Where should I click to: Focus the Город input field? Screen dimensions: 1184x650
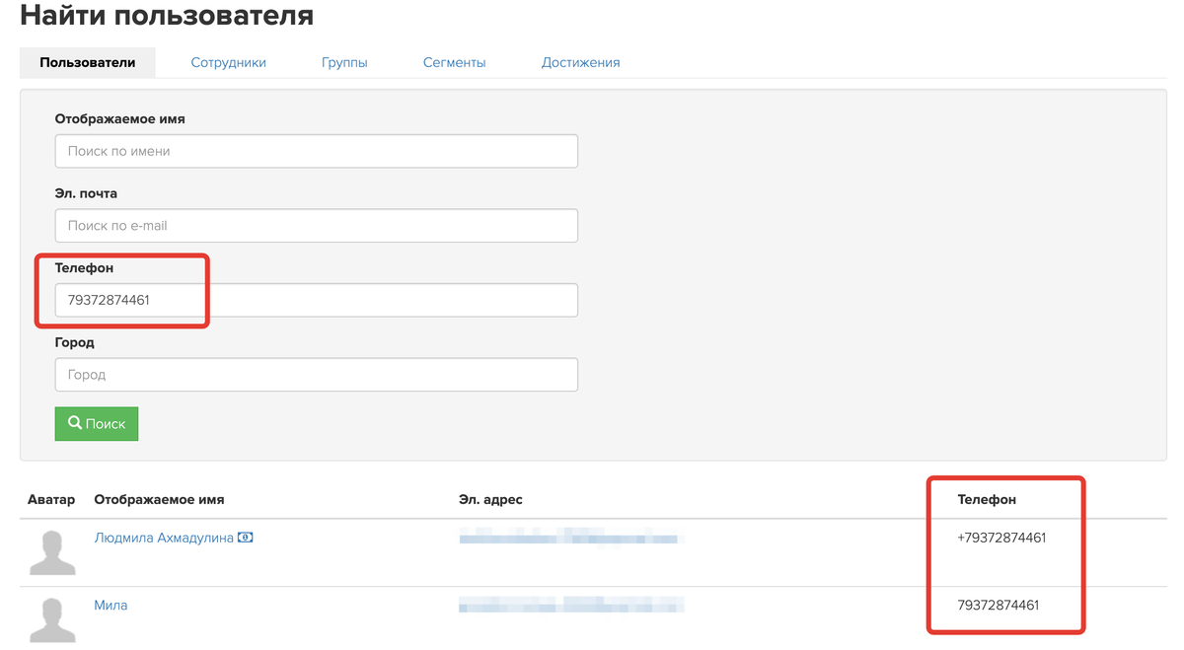(316, 375)
